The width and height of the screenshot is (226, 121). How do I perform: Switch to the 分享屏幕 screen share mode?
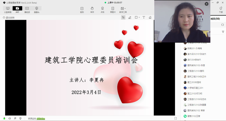tap(8, 10)
